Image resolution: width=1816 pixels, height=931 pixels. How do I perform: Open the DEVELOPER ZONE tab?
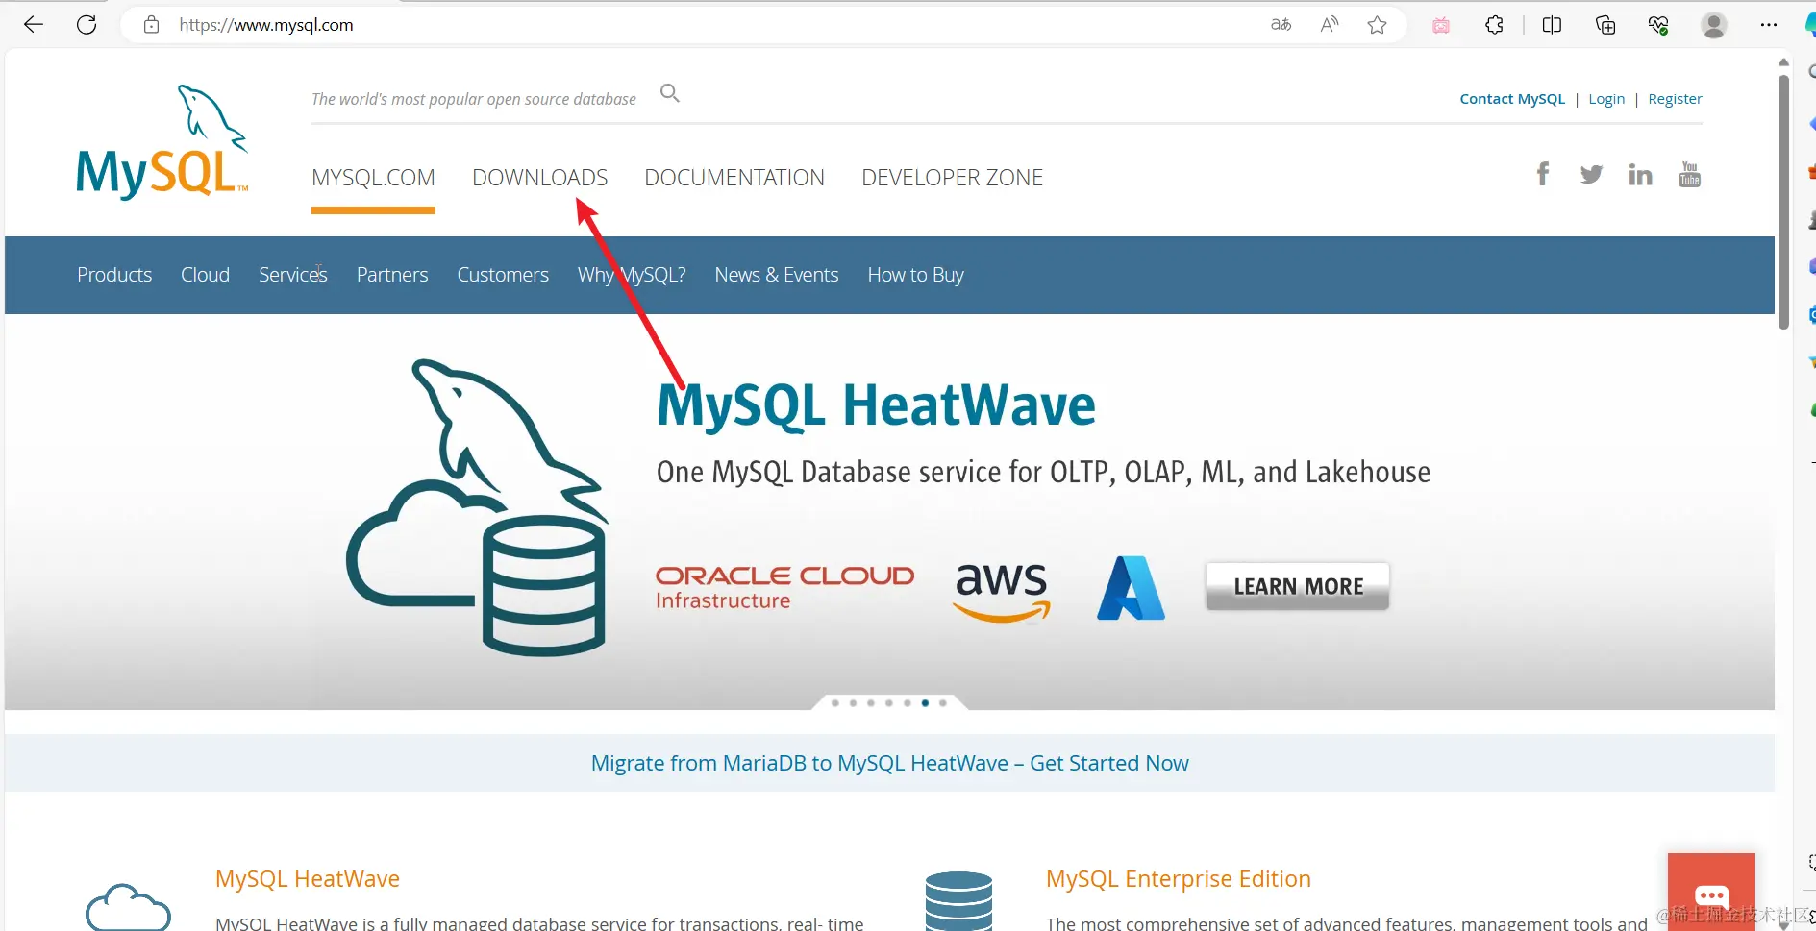click(952, 178)
